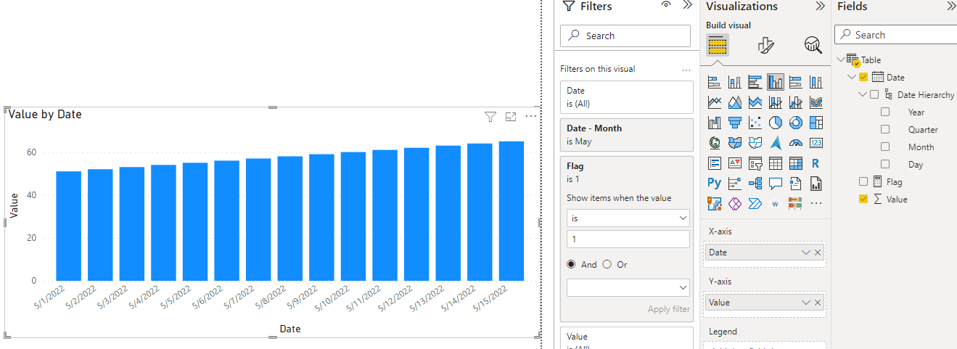Click the filter value field containing 1
Image resolution: width=957 pixels, height=349 pixels.
click(x=628, y=239)
